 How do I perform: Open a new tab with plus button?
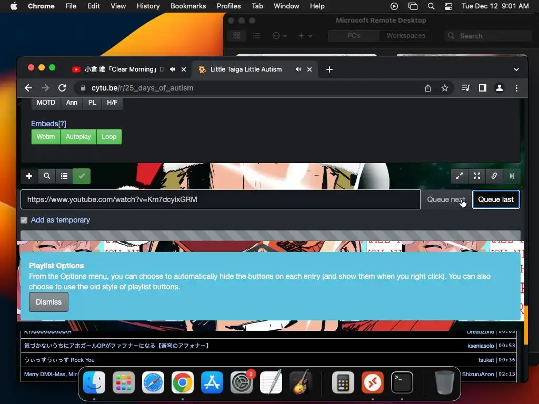tap(330, 69)
